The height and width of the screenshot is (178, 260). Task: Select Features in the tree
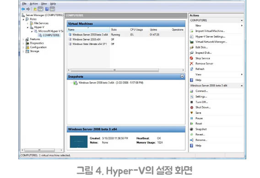[35, 39]
